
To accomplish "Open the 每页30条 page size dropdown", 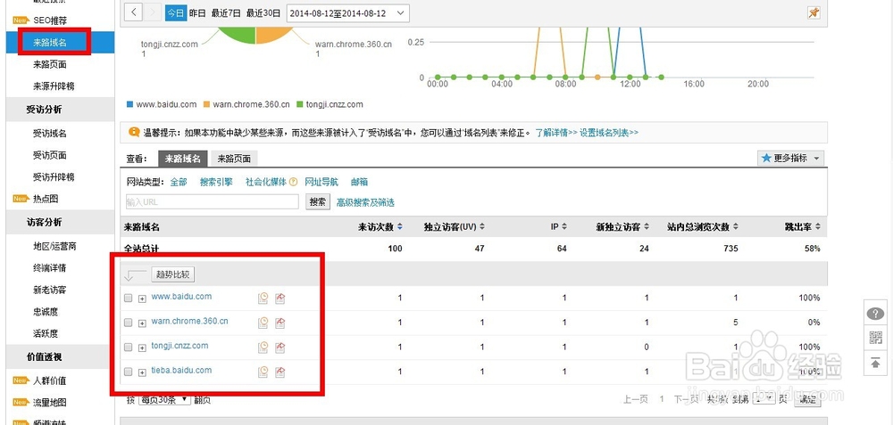I will 164,399.
